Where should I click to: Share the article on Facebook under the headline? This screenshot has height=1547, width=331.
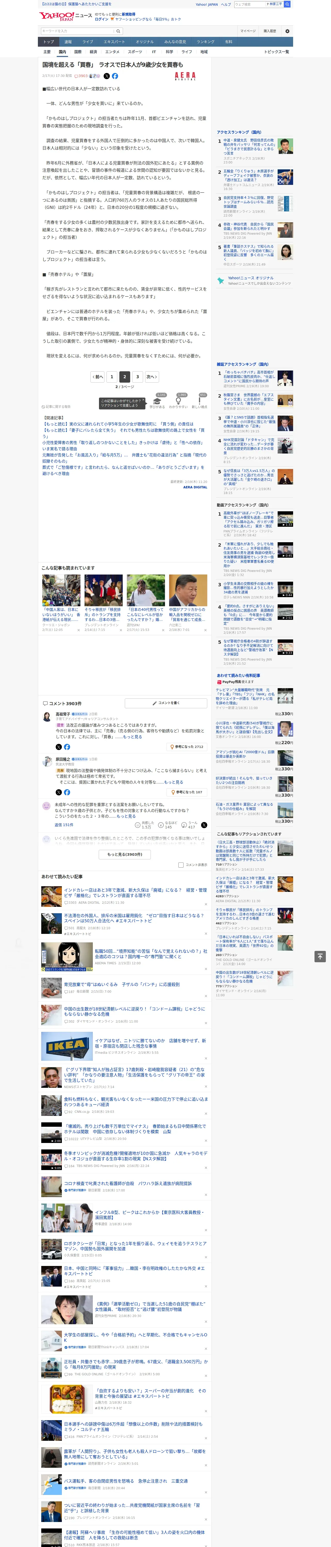click(115, 76)
